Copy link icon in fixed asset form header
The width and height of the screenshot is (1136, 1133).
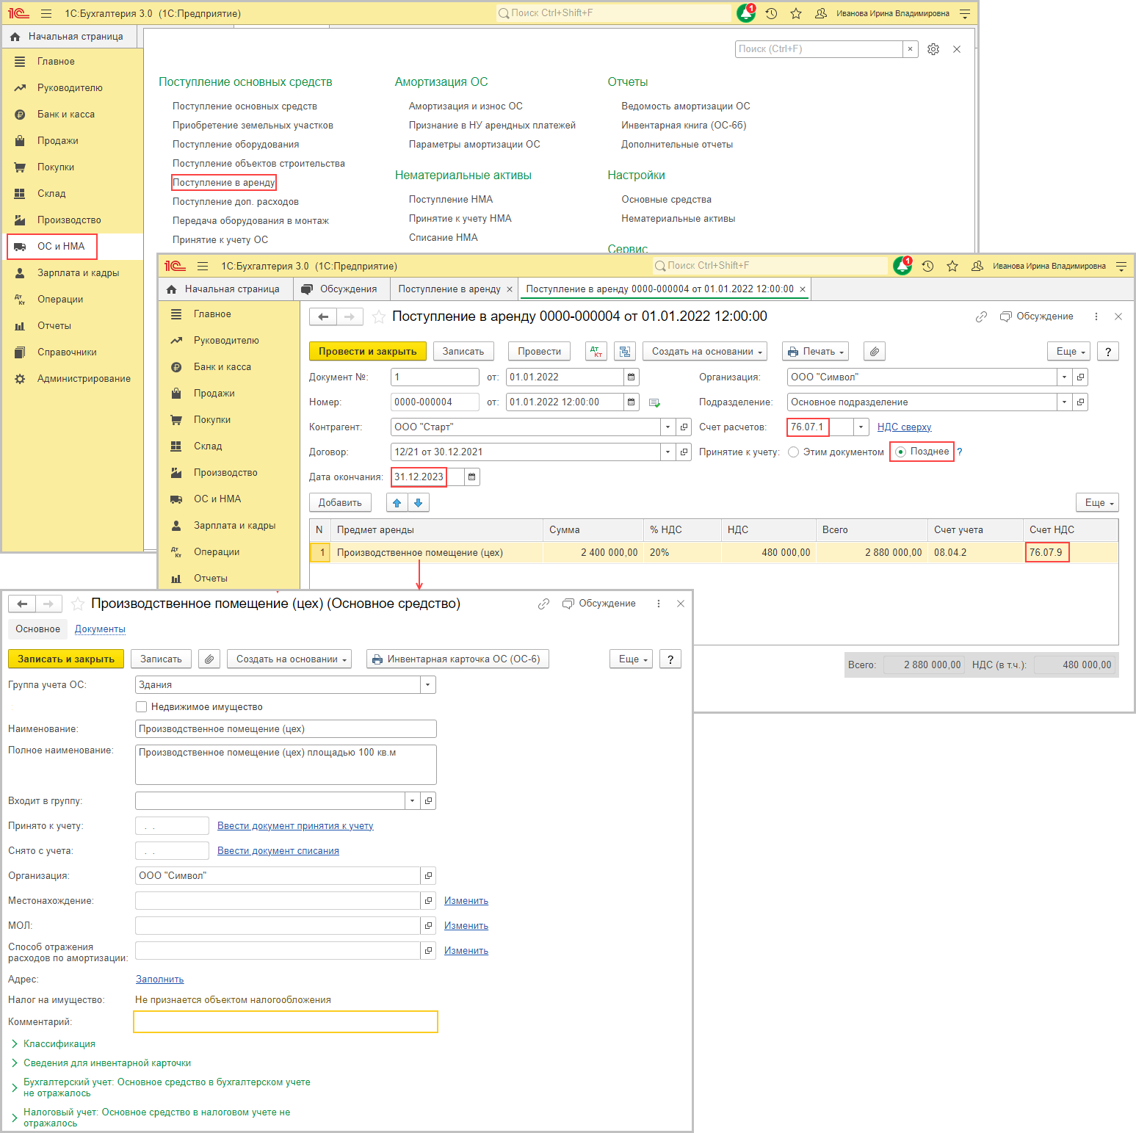(x=543, y=604)
